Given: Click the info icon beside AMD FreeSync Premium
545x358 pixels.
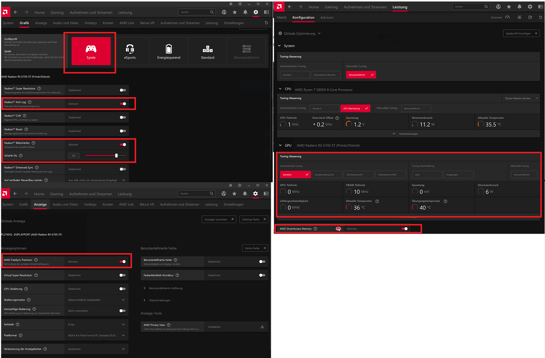Looking at the screenshot, I should (x=36, y=260).
